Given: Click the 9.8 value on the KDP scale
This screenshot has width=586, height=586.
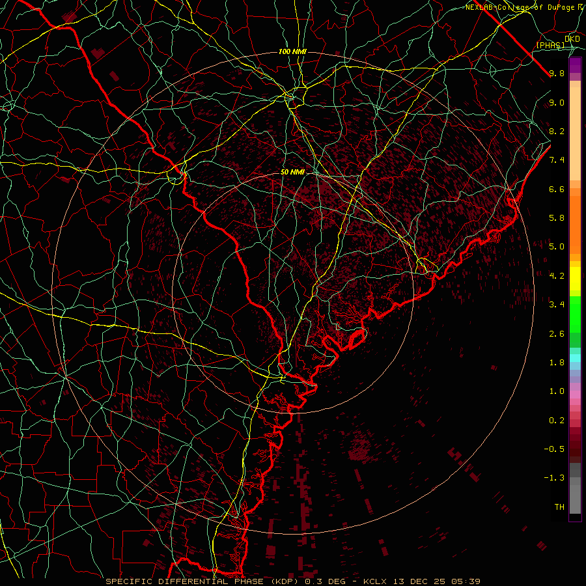Looking at the screenshot, I should [x=557, y=74].
